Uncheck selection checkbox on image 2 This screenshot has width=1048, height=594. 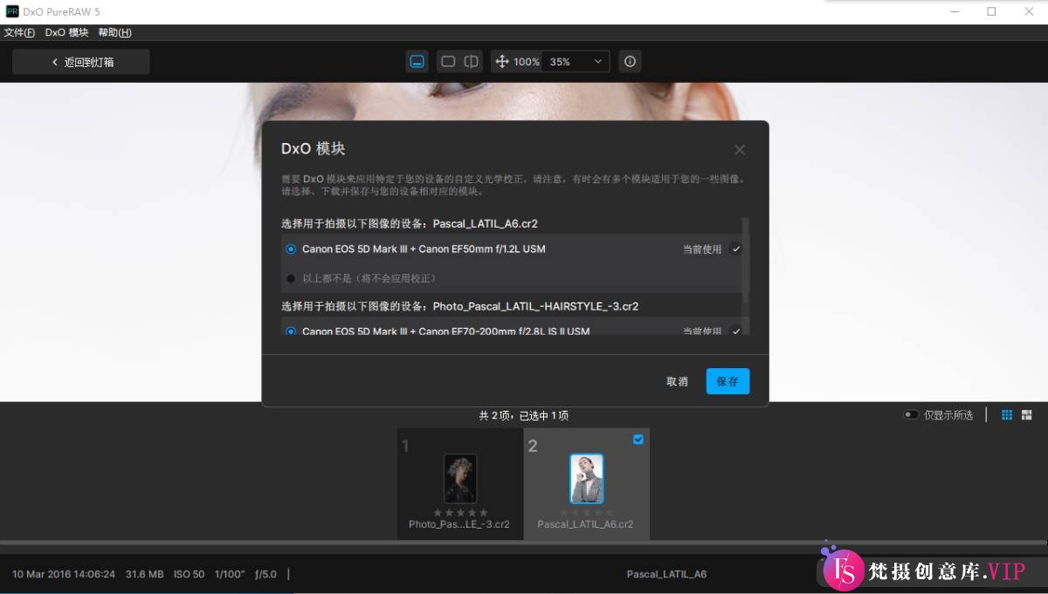(638, 440)
